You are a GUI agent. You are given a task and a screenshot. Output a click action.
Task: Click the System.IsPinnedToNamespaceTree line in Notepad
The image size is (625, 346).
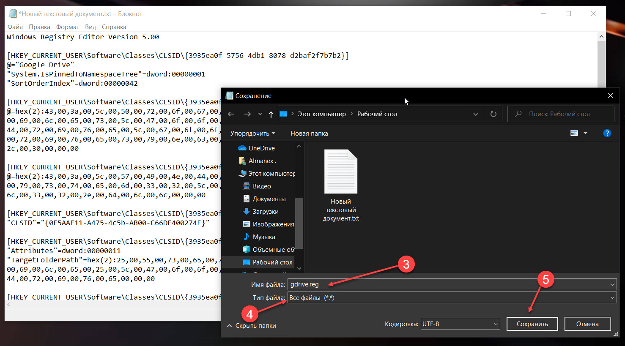(x=106, y=74)
